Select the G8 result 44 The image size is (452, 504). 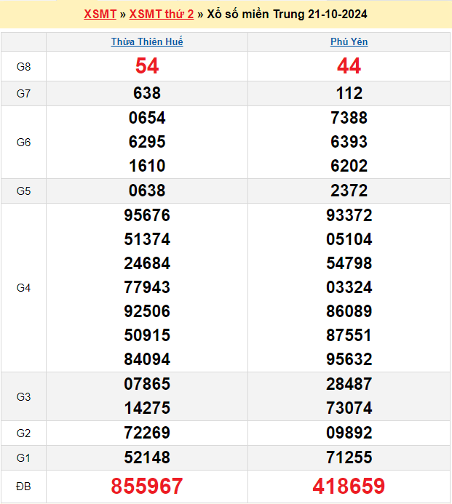[349, 66]
